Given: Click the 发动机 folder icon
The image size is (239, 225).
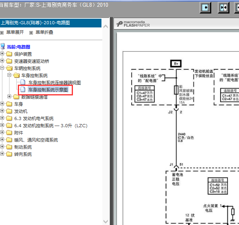Looking at the screenshot, I should 9,111.
